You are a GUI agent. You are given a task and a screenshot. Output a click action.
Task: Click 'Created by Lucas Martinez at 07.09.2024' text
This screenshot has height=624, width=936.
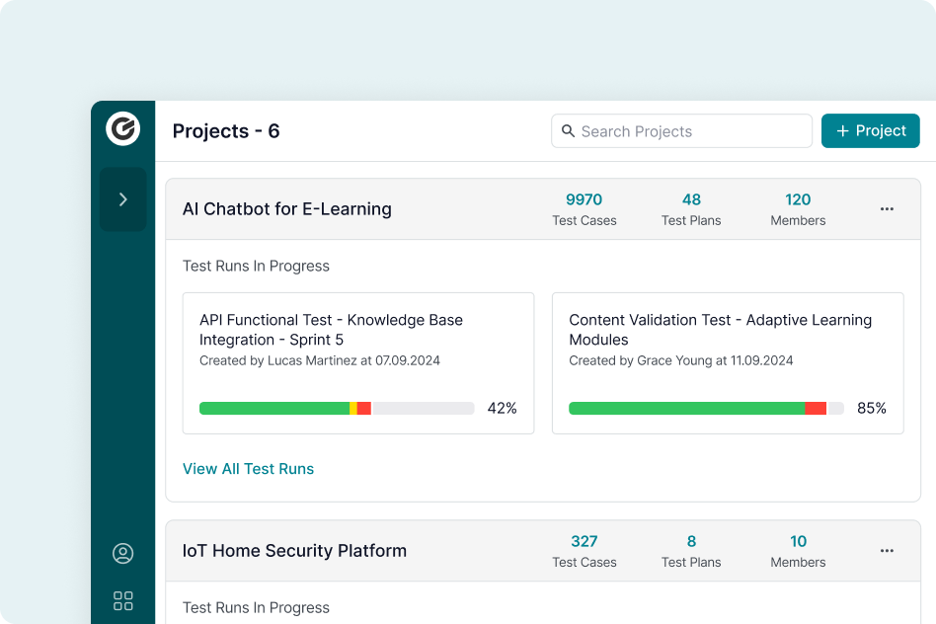pos(319,360)
